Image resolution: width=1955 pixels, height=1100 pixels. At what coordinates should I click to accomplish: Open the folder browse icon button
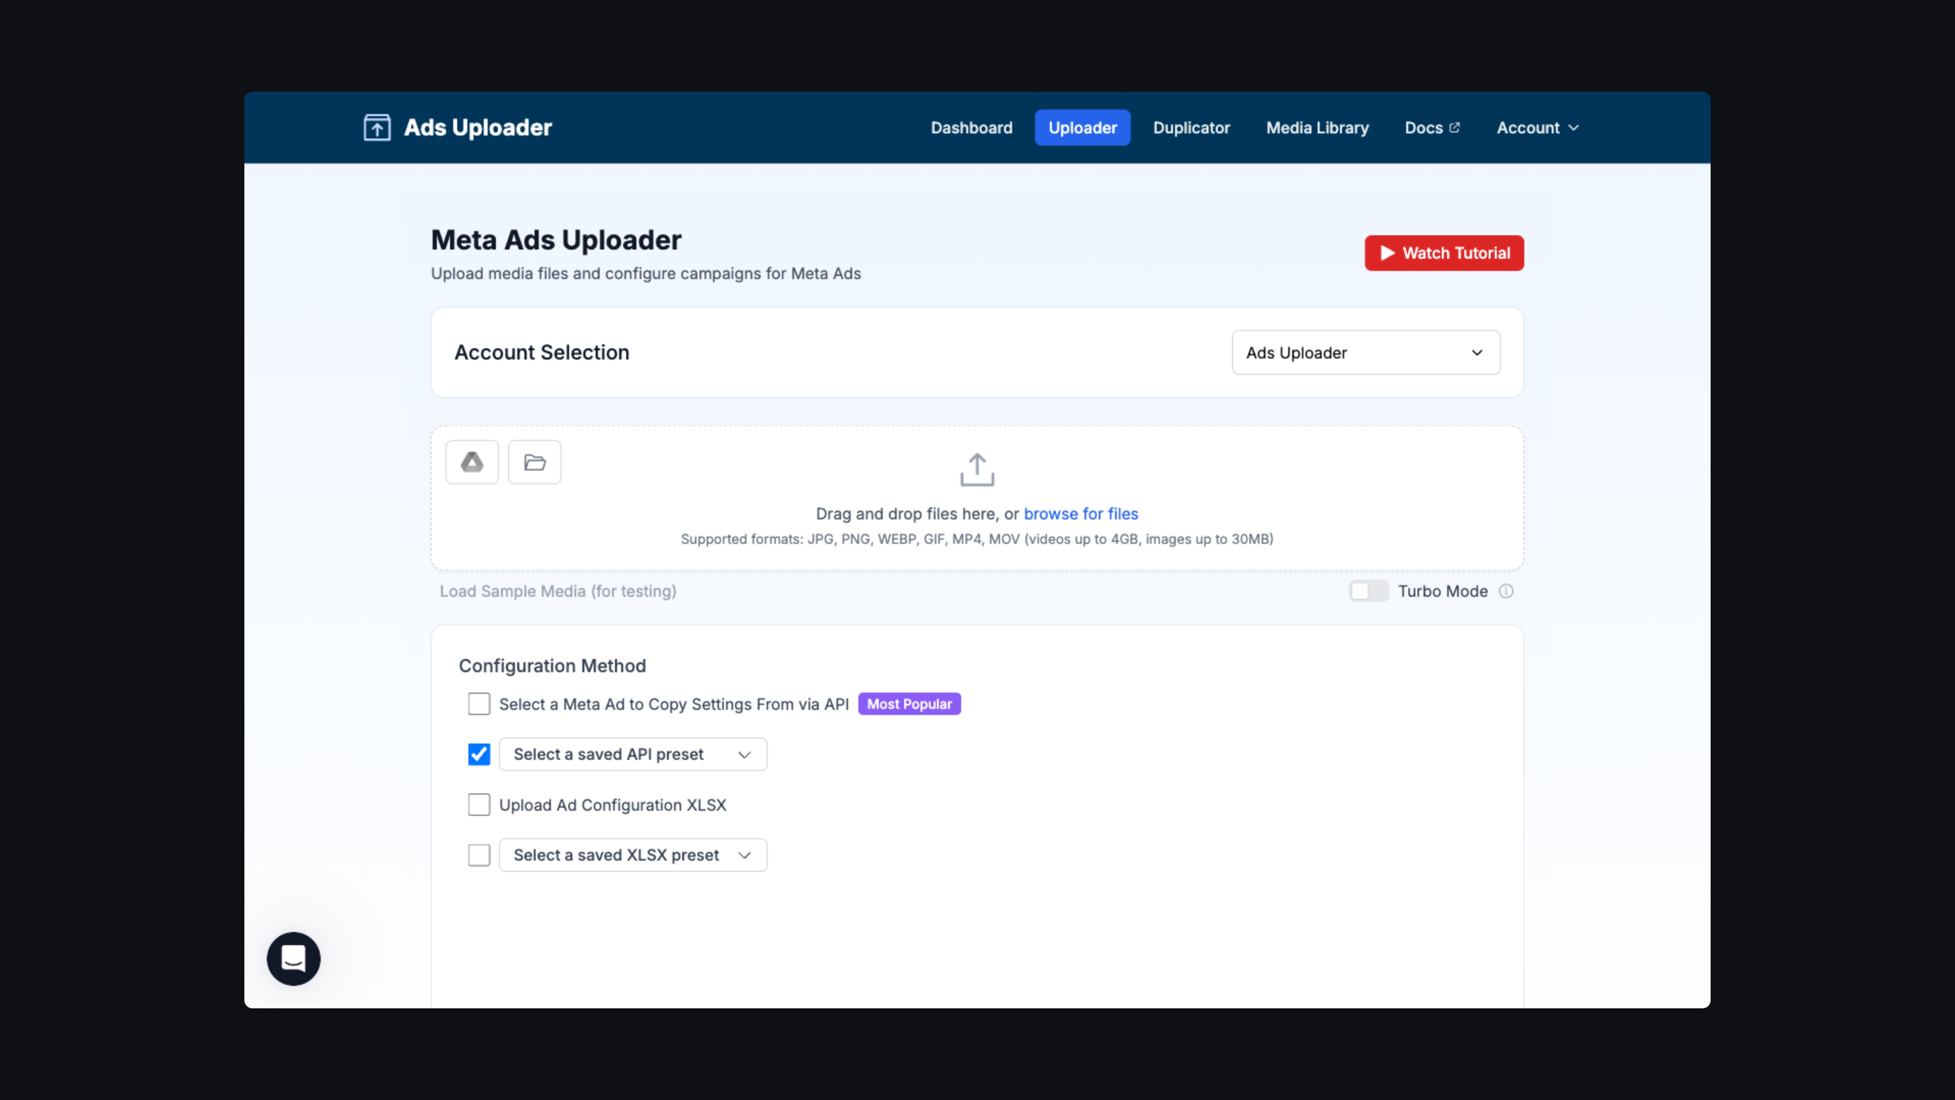coord(534,462)
